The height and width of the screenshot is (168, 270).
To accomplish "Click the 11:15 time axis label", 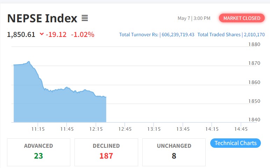I will [x=38, y=129].
